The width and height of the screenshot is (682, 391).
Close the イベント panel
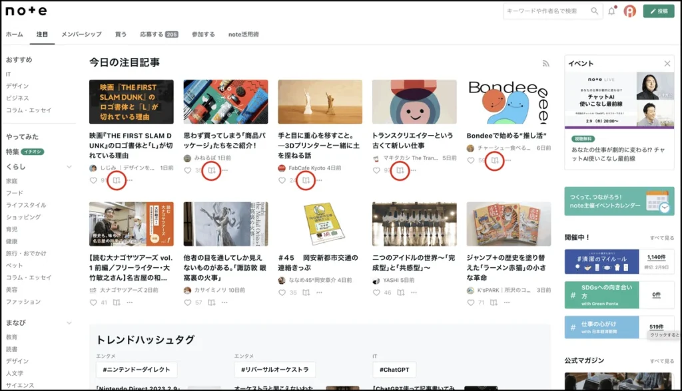pyautogui.click(x=667, y=64)
